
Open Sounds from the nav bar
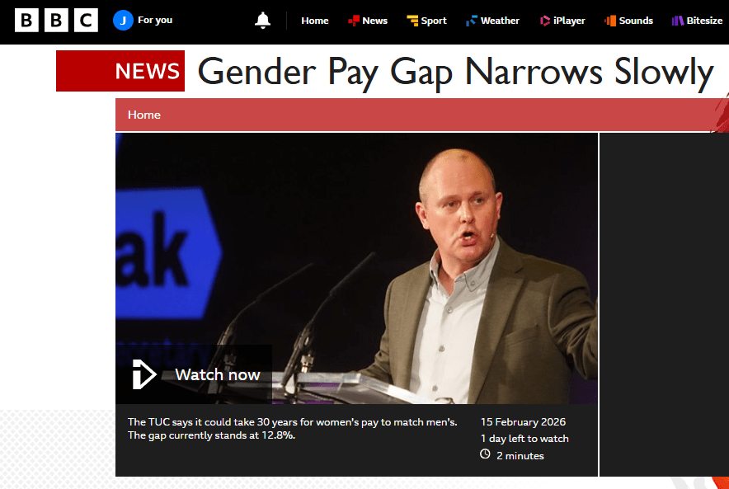(x=628, y=21)
